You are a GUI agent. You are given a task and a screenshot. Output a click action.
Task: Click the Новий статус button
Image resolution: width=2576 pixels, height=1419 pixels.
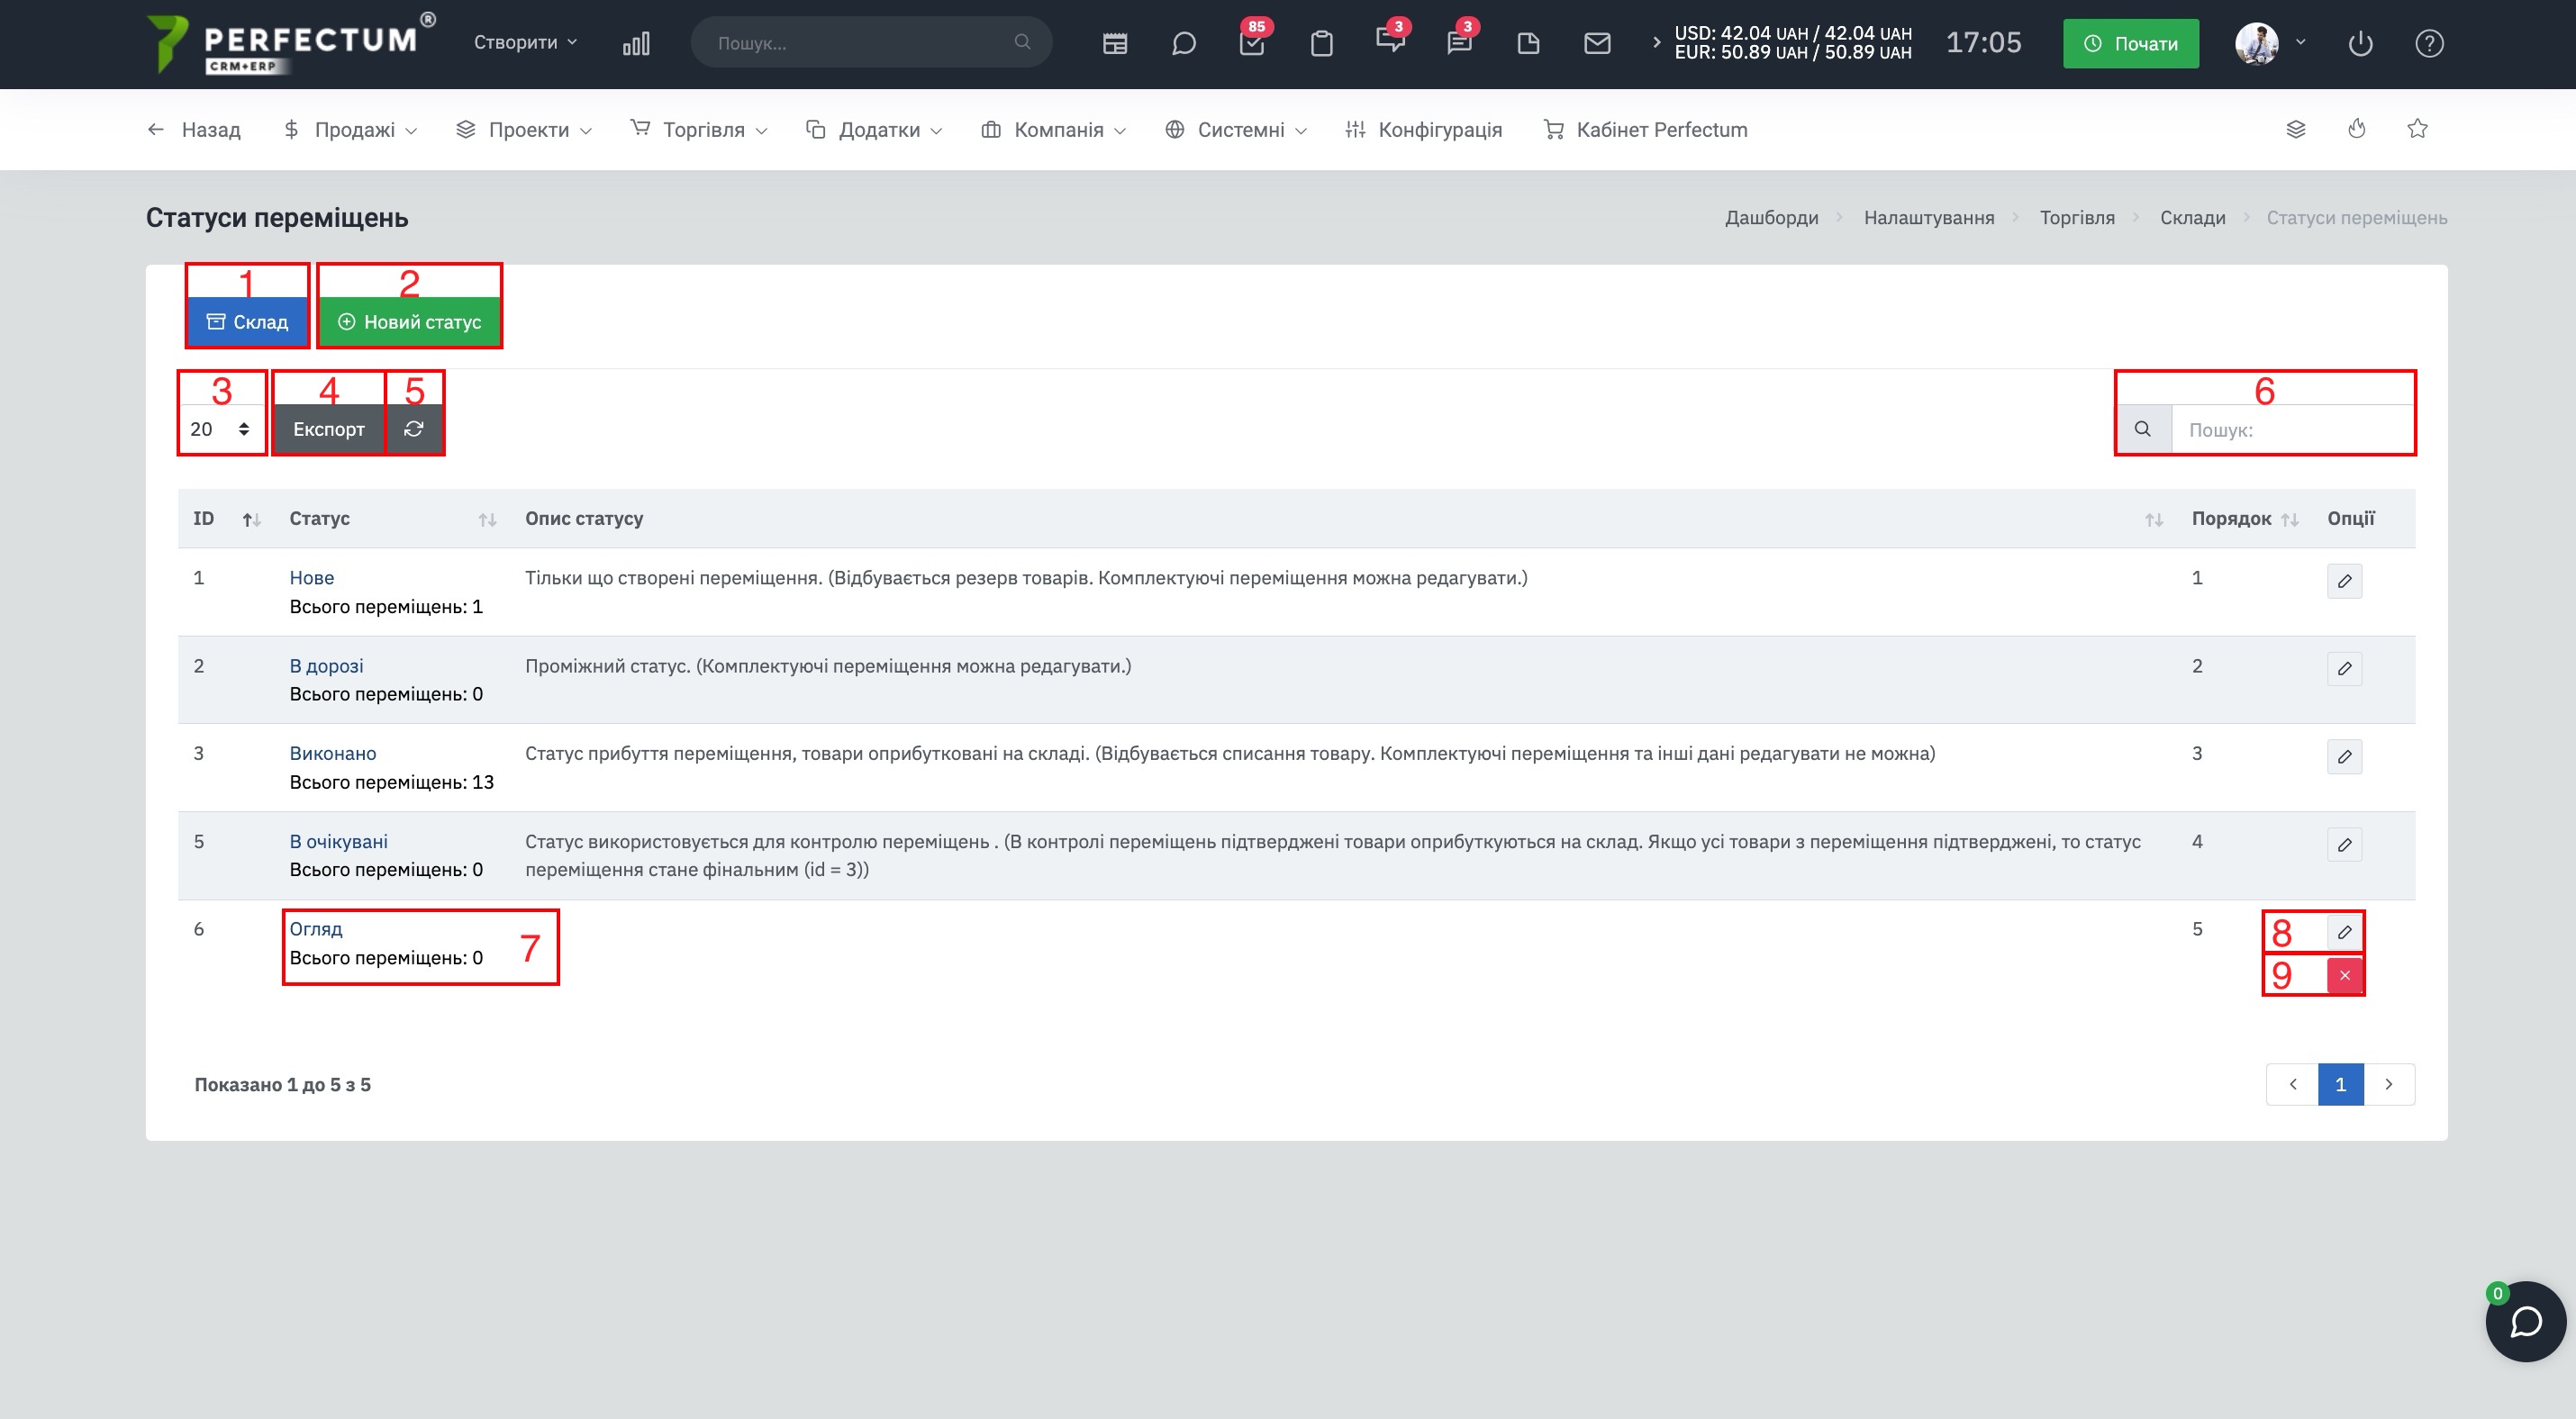(409, 321)
